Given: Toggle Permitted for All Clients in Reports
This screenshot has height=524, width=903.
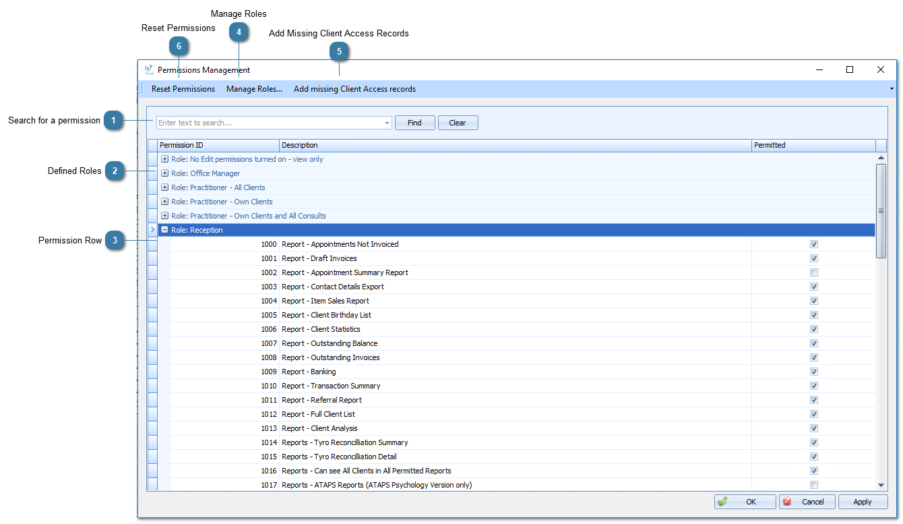Looking at the screenshot, I should click(x=814, y=471).
